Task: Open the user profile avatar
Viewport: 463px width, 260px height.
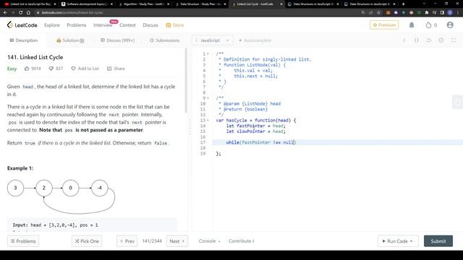Action: [450, 25]
